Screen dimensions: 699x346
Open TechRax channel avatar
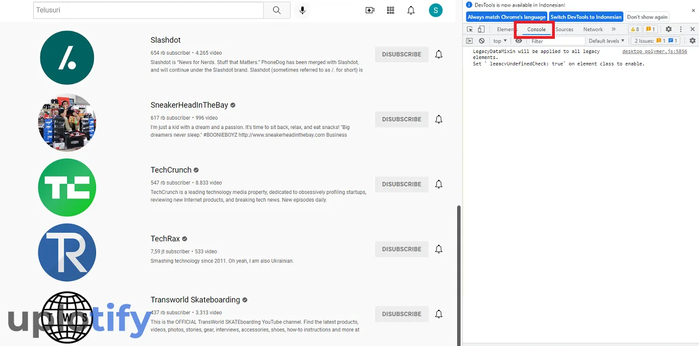(67, 253)
